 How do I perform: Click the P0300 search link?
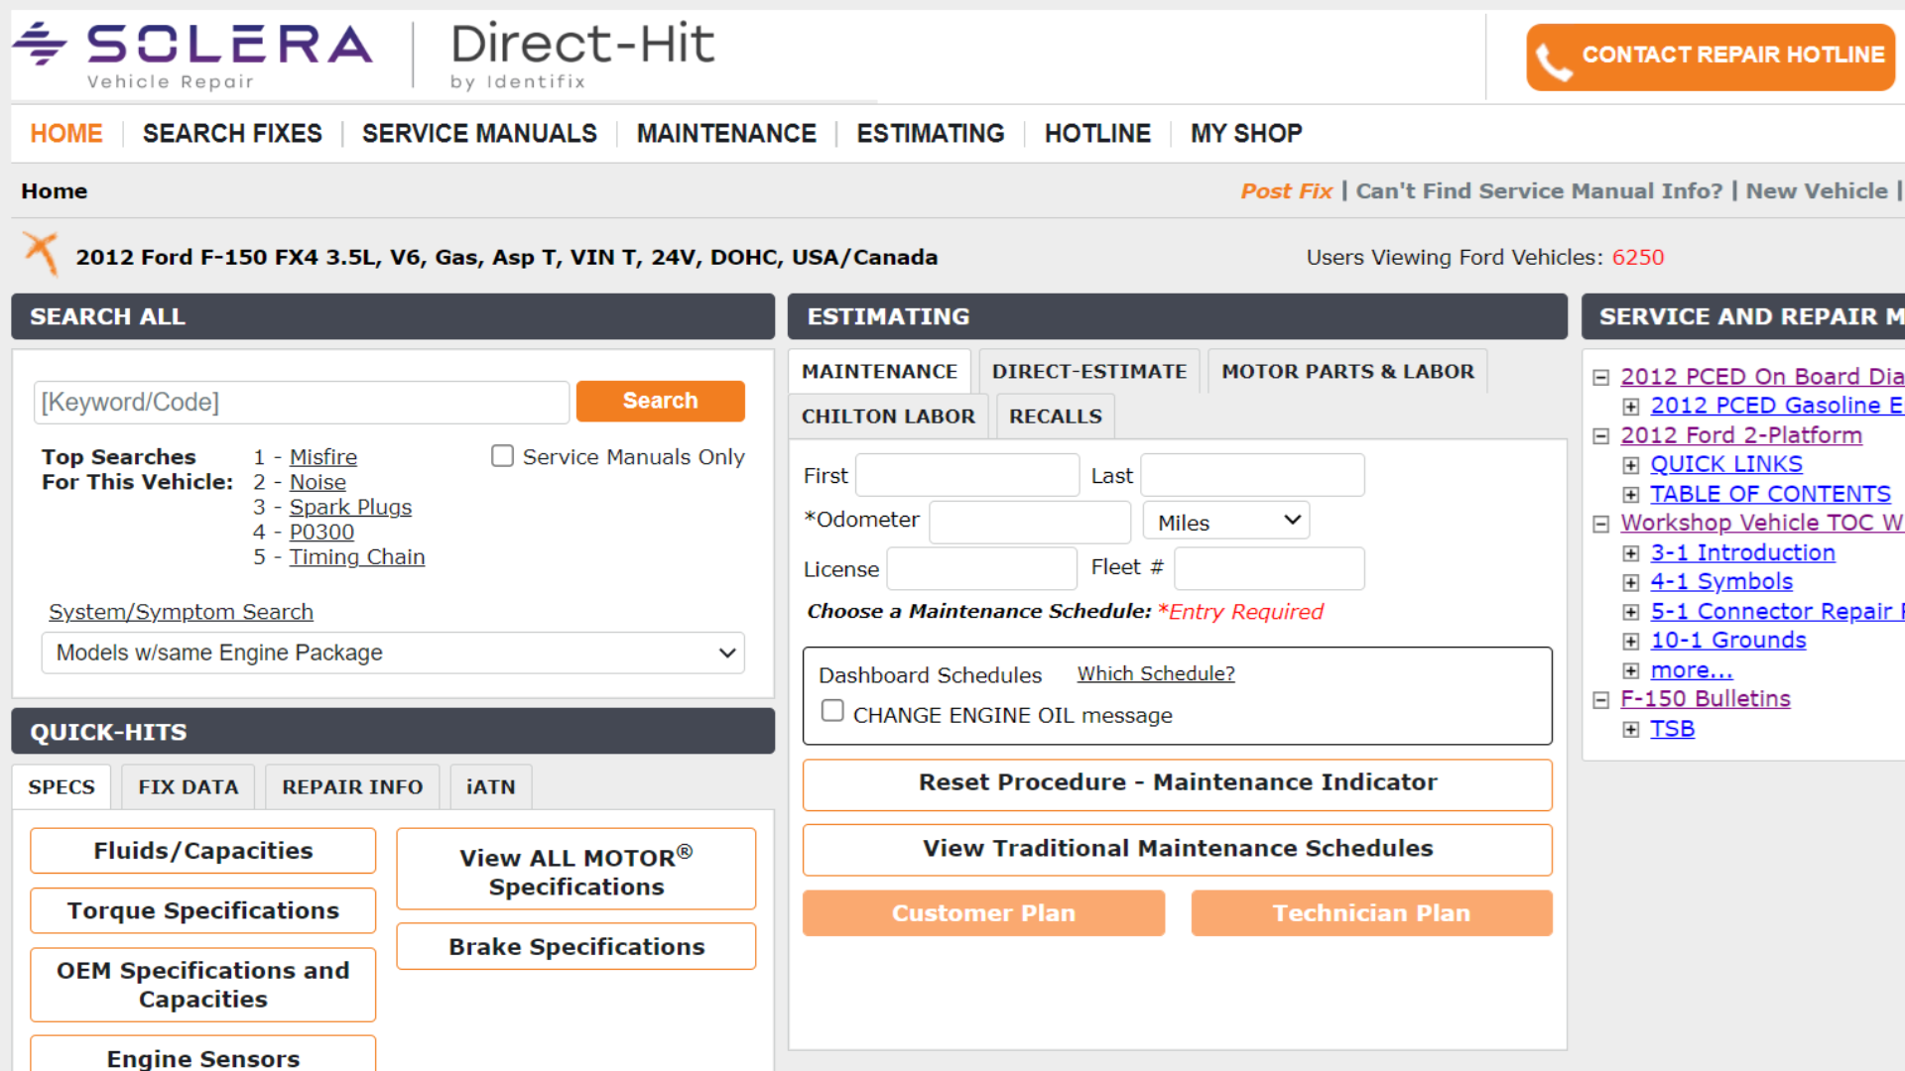pyautogui.click(x=321, y=532)
